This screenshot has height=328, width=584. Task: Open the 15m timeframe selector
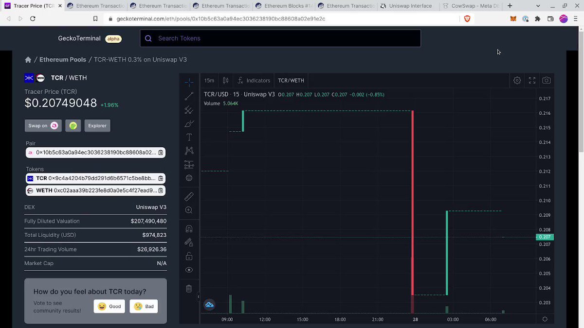pos(209,80)
